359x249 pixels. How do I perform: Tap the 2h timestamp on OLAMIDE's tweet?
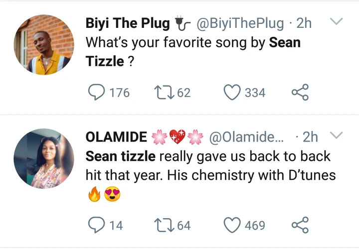click(x=310, y=136)
